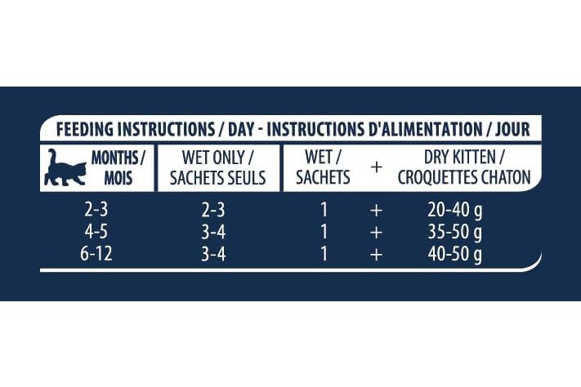Click the 35-50 g dry kitten amount
Viewport: 581px width, 387px height.
pos(454,233)
